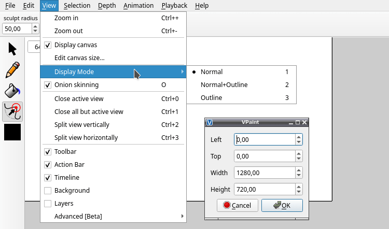Decrease the Top value
This screenshot has height=229, width=389.
299,159
